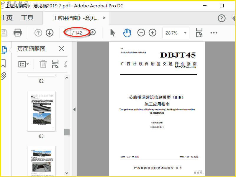
Task: Go to next page arrow
Action: pos(50,33)
